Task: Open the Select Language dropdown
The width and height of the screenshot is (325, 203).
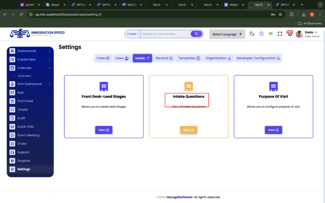Action: 227,34
